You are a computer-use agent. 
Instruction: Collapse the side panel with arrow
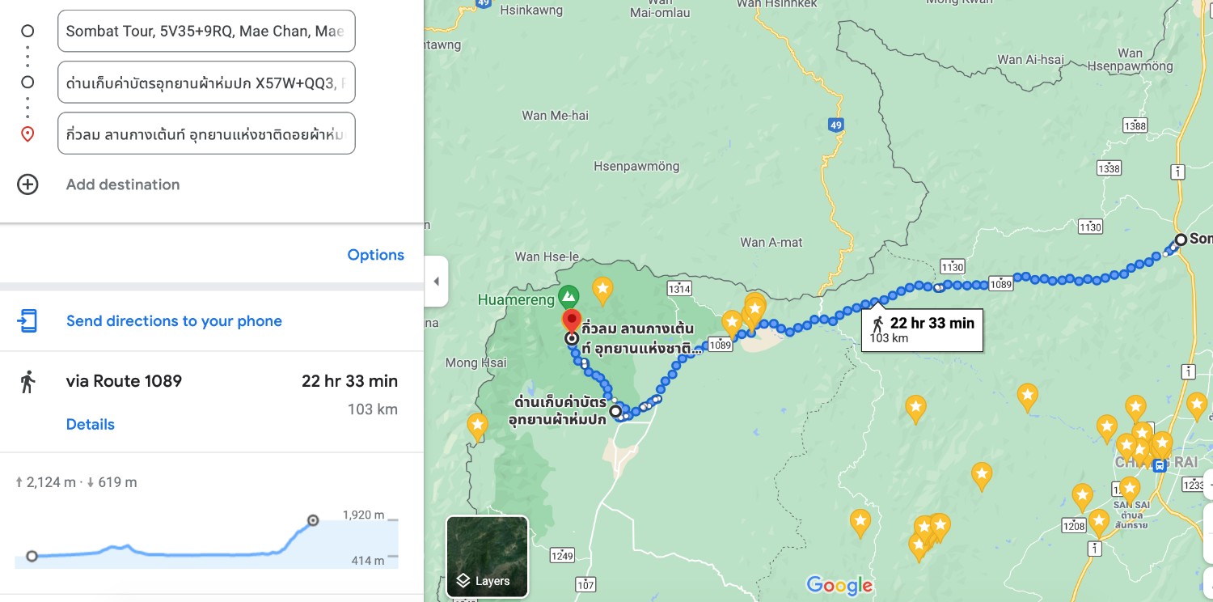(x=436, y=282)
